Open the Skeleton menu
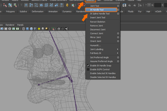The height and width of the screenshot is (111, 167). click(x=90, y=1)
